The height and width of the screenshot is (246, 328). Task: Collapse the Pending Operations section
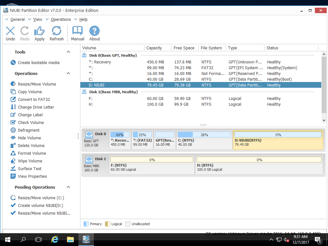tap(68, 187)
